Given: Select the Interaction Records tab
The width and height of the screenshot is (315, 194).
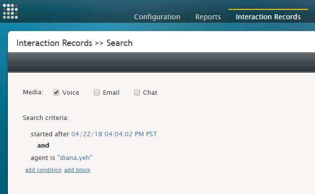Looking at the screenshot, I should [x=268, y=17].
